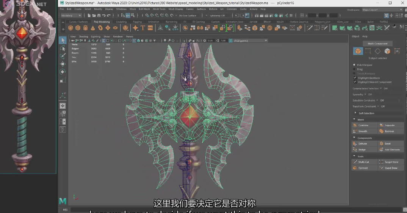This screenshot has width=407, height=213.
Task: Create a polygon disc from the shelf
Action: [x=115, y=28]
